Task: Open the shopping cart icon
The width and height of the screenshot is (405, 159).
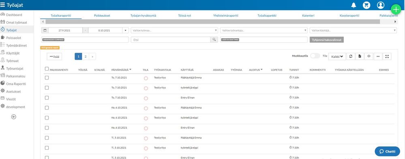Action: [366, 5]
